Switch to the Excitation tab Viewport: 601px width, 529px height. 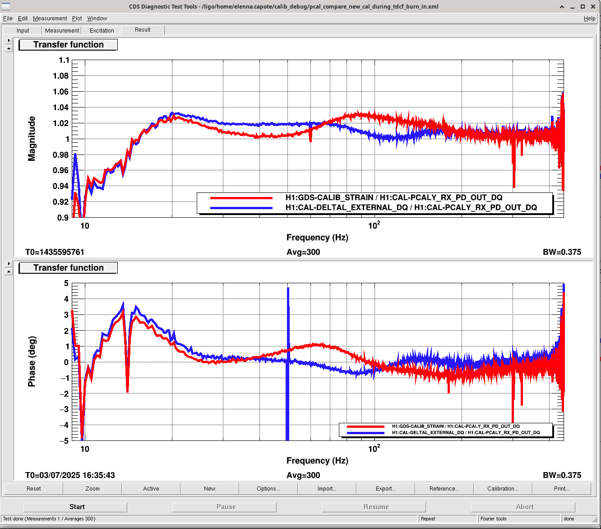click(102, 31)
